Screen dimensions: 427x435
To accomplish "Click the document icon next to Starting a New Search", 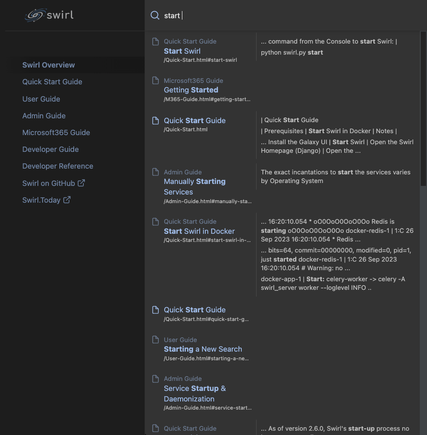I will pos(156,340).
